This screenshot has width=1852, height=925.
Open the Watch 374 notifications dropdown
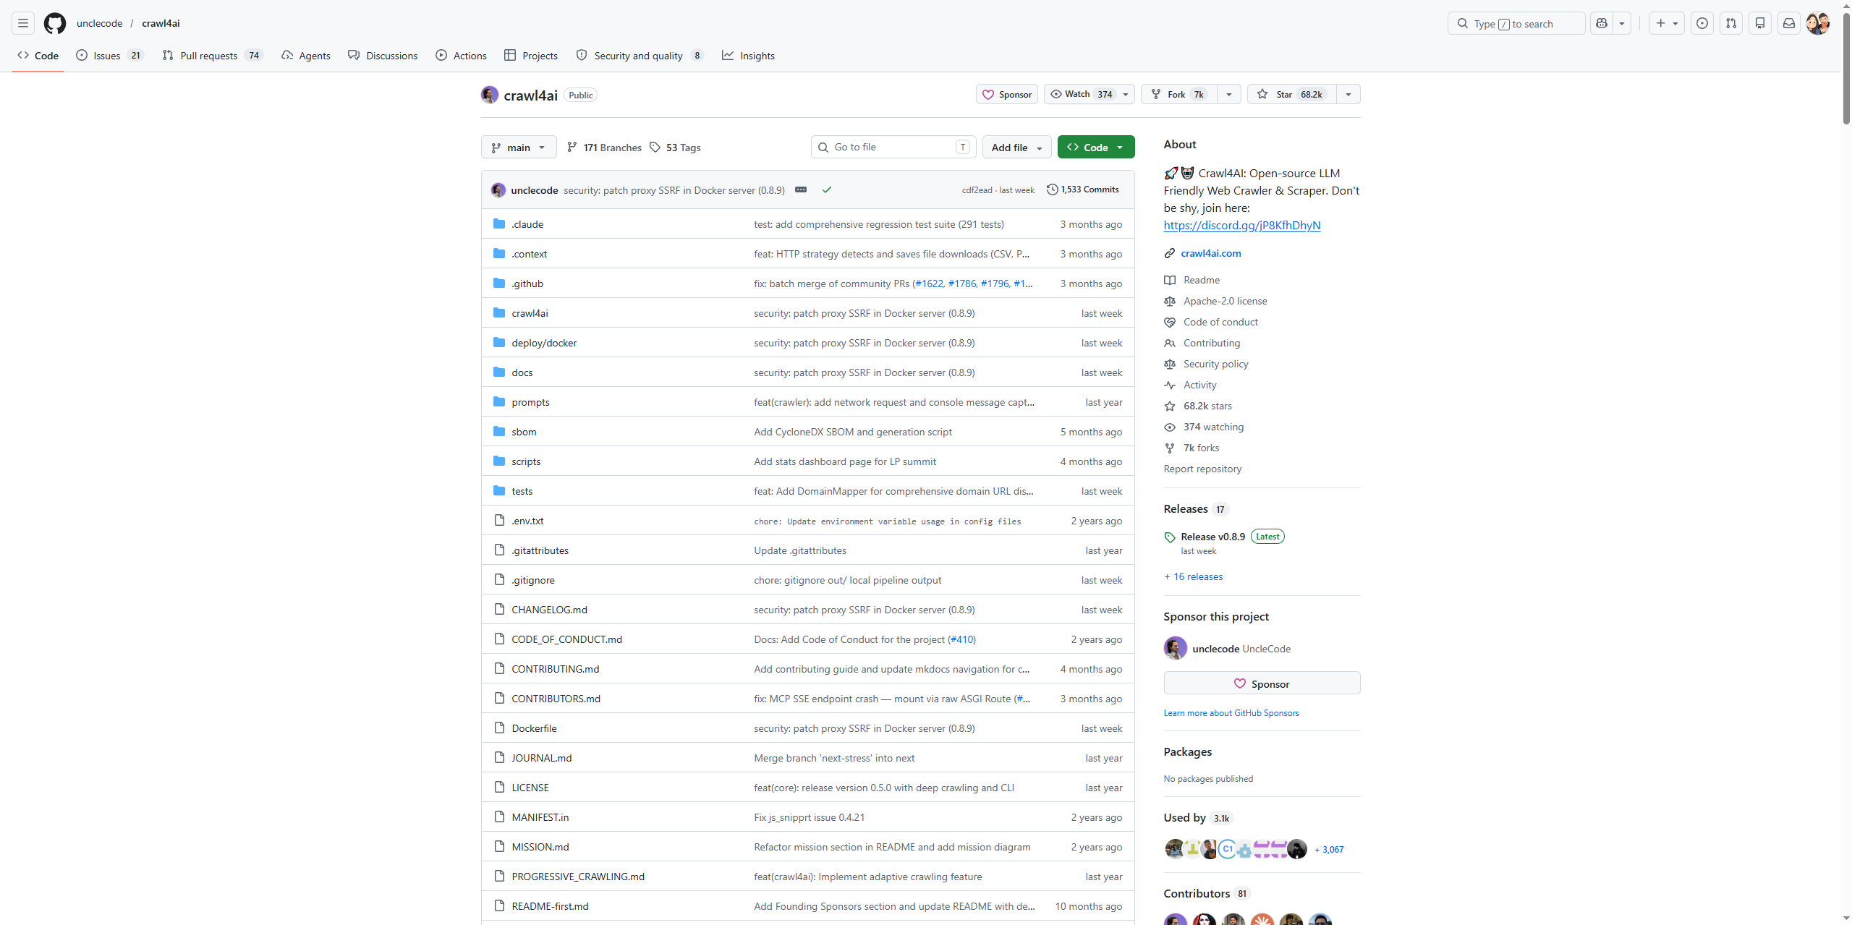point(1089,94)
